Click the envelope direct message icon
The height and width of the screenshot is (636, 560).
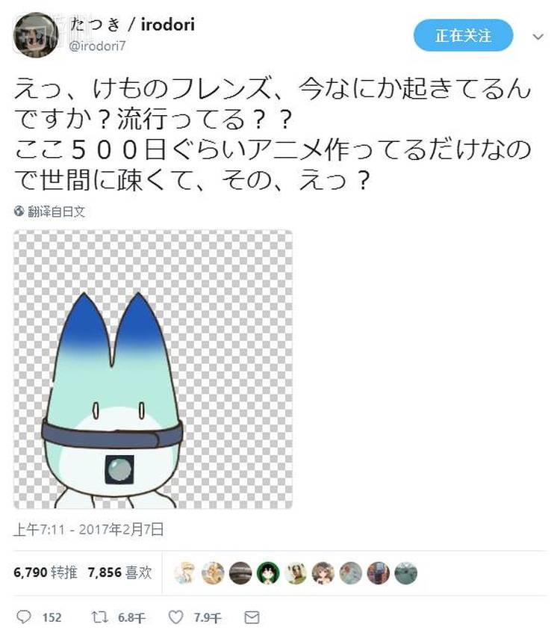click(x=252, y=617)
